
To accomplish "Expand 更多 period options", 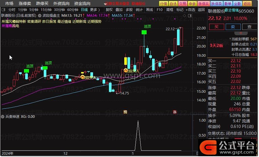I will pos(95,10).
